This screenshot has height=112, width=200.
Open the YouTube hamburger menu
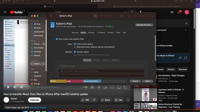[5, 12]
